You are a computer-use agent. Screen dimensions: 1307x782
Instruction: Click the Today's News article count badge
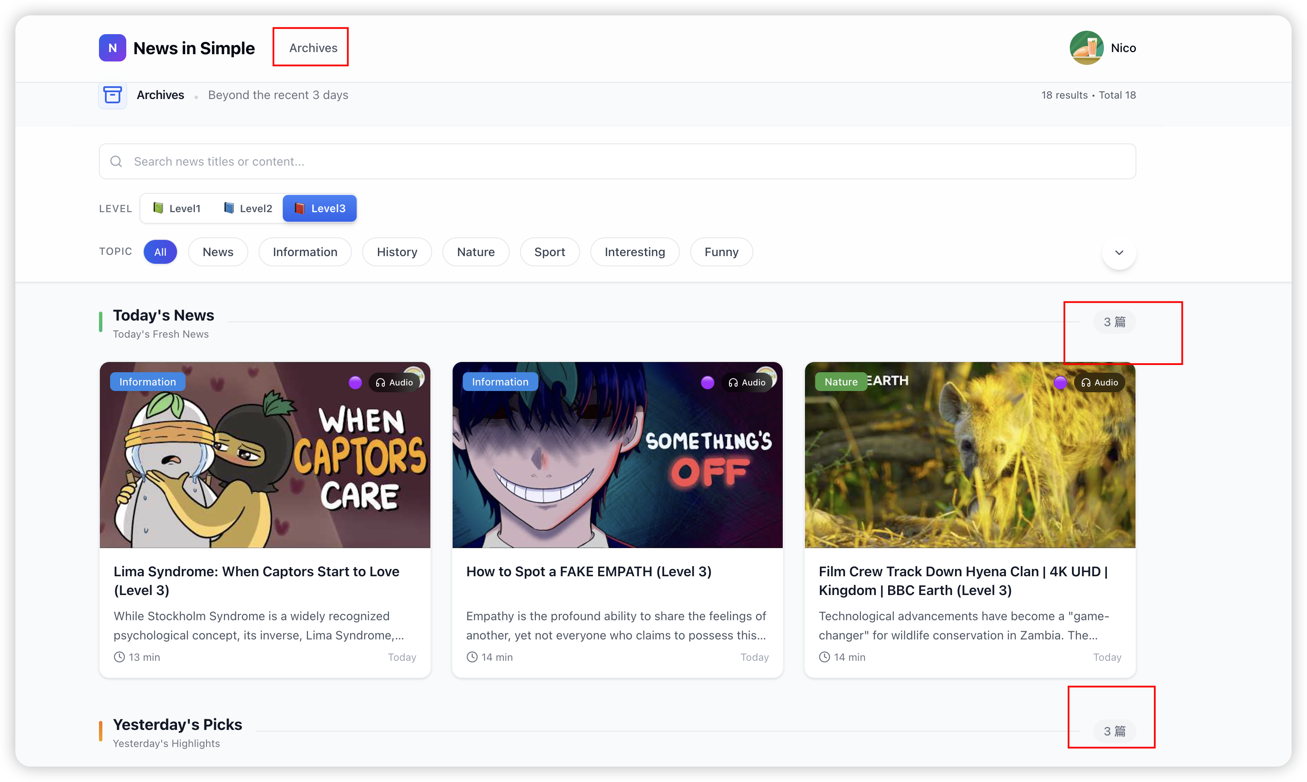click(1114, 322)
